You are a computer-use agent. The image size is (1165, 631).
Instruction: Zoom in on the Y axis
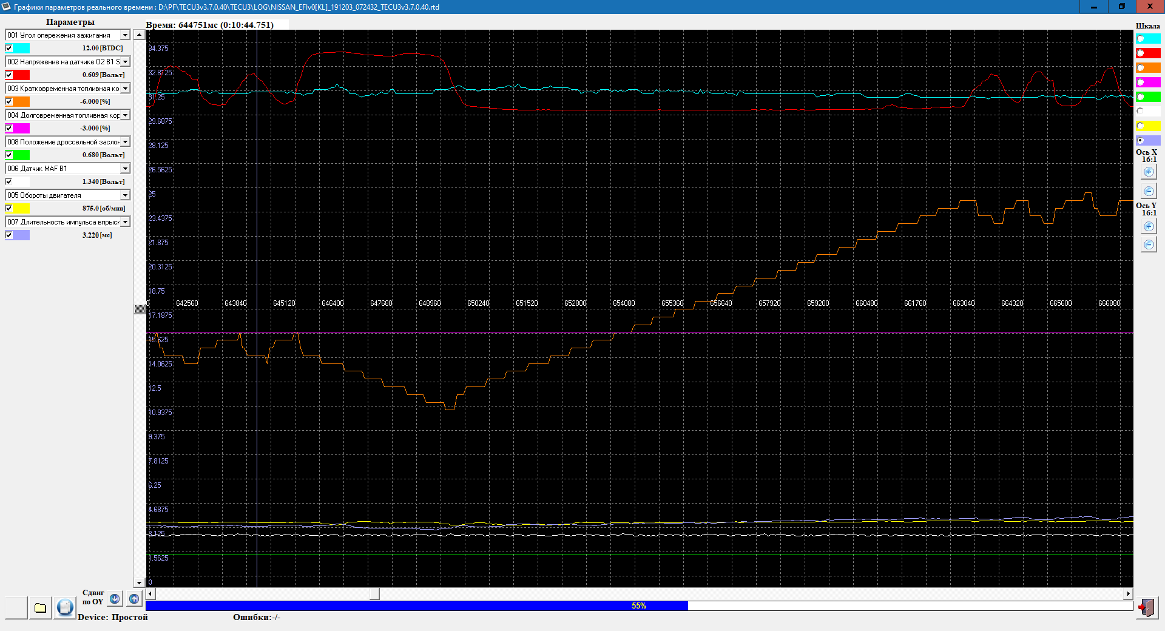point(1149,226)
